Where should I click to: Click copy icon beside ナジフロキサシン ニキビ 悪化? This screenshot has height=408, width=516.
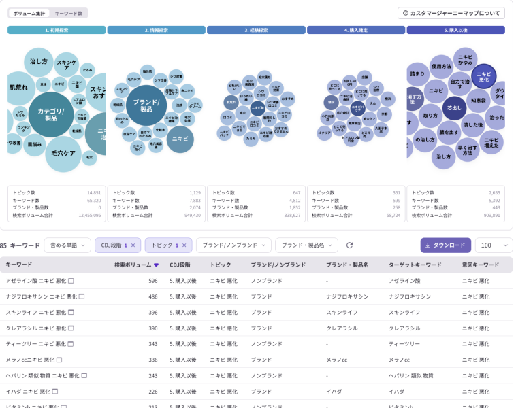coord(82,296)
